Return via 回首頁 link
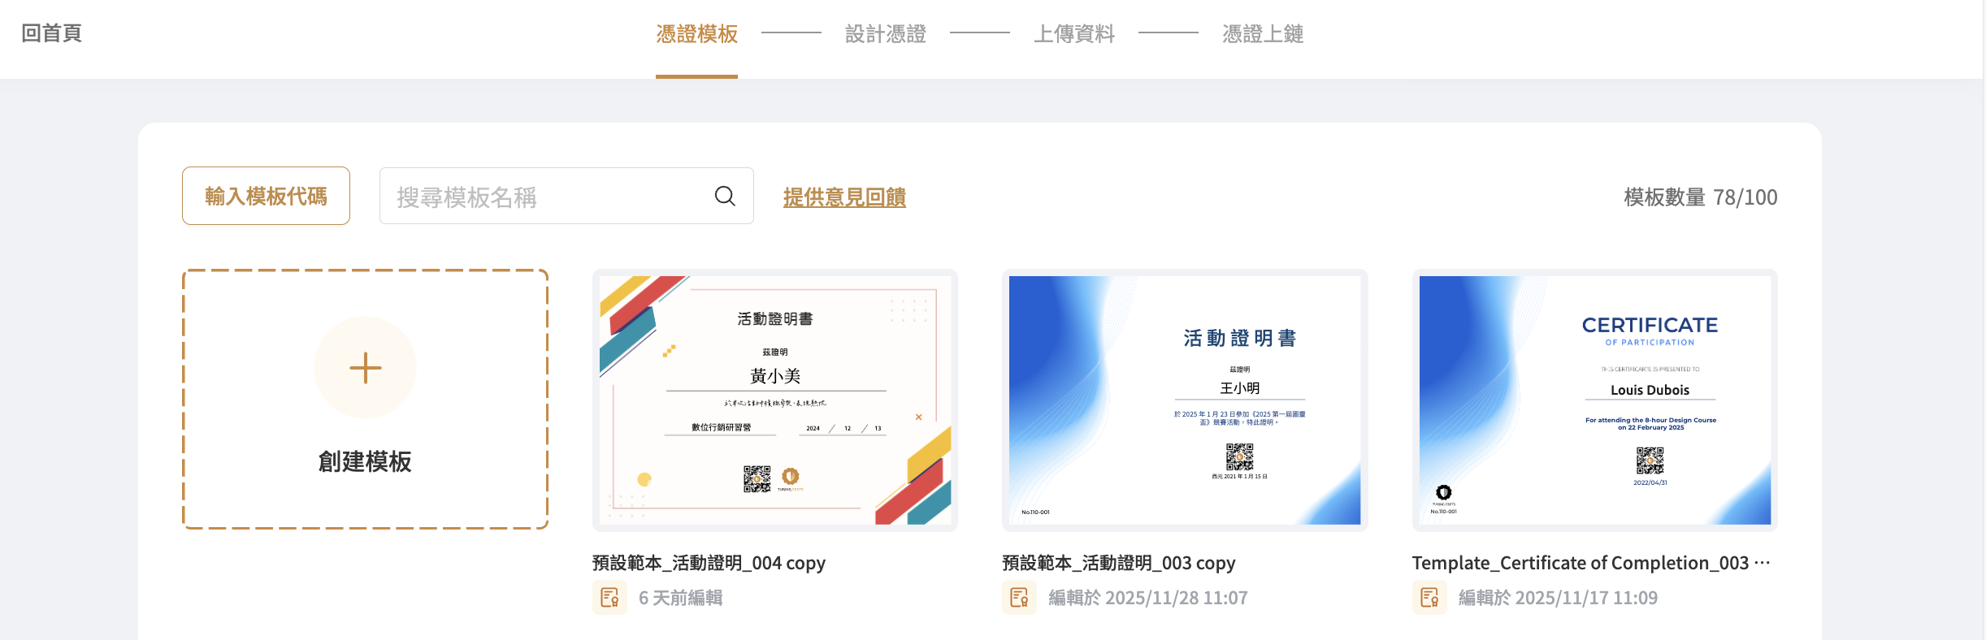 pos(51,33)
